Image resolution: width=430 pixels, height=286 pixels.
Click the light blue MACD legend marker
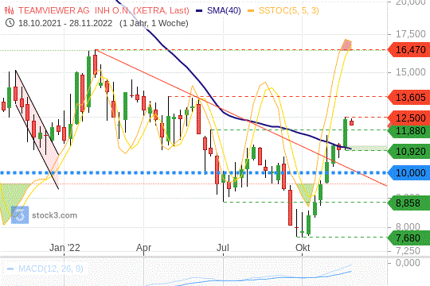[x=10, y=269]
